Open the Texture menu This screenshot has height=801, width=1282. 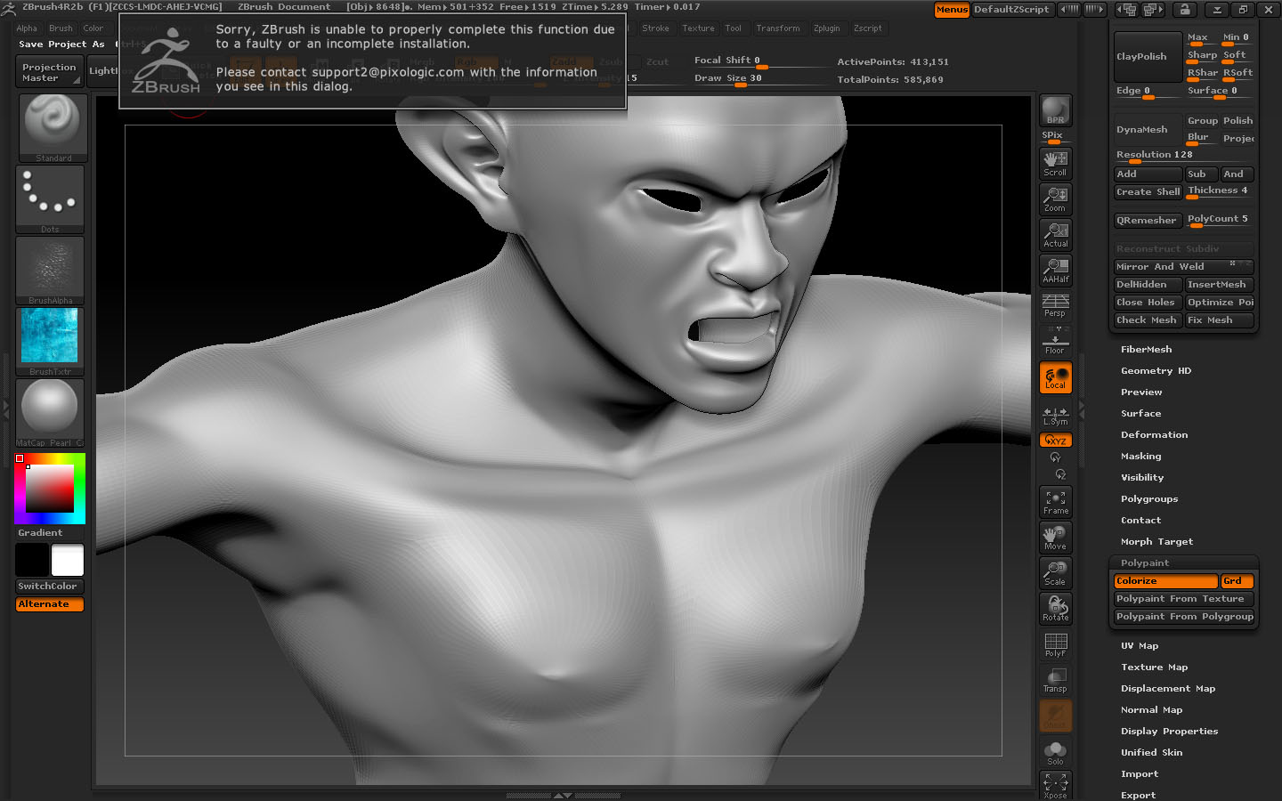pos(699,28)
